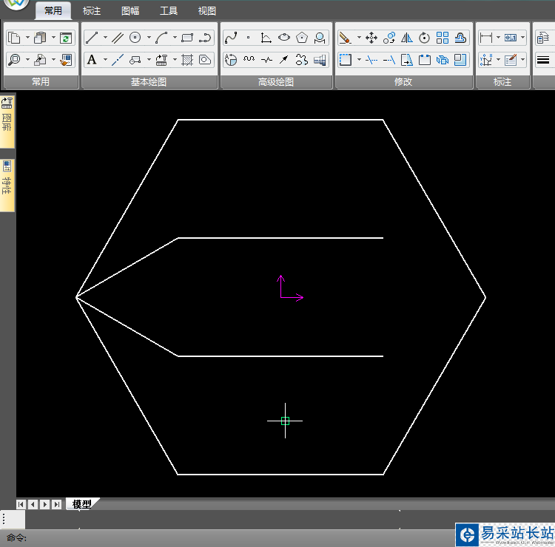This screenshot has width=555, height=547.
Task: Select the Double break line tool
Action: pyautogui.click(x=266, y=60)
